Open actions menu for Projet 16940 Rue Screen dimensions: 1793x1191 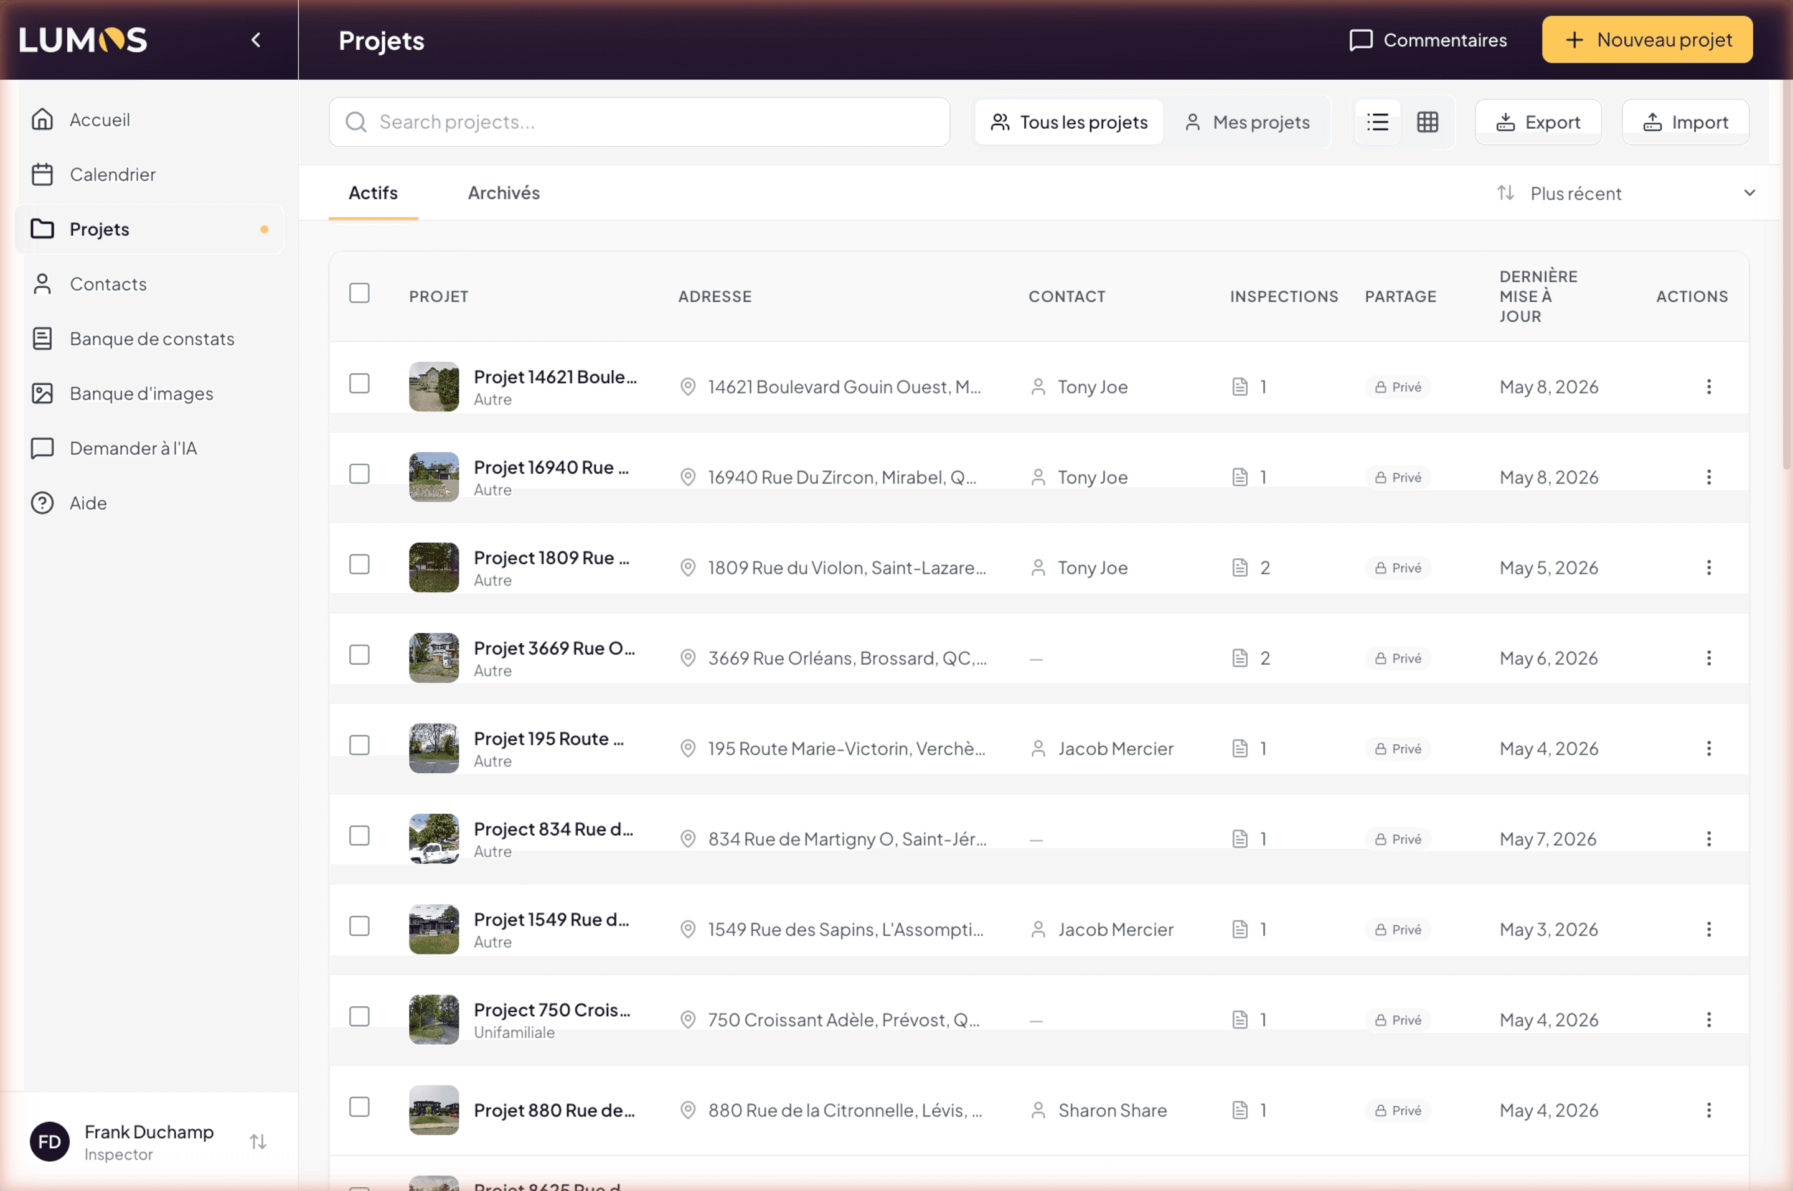[x=1708, y=477]
